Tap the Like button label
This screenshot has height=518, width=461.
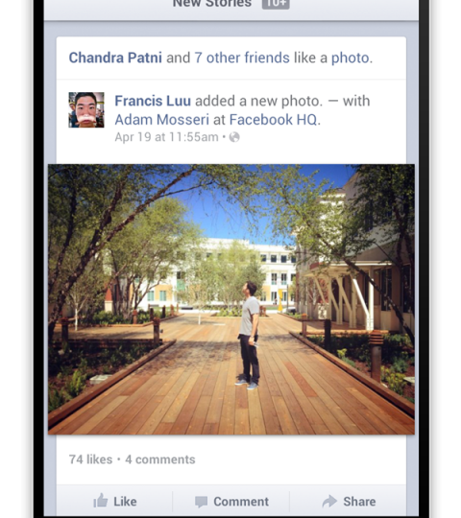coord(125,502)
